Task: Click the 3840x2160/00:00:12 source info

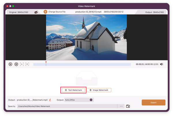Action: tap(114, 12)
